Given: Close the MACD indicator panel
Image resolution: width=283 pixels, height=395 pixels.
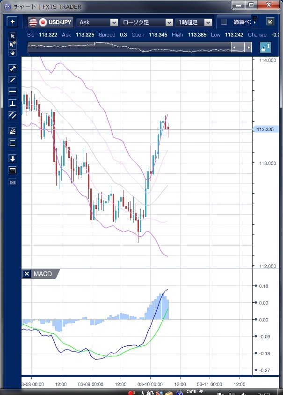Looking at the screenshot, I should tap(27, 274).
